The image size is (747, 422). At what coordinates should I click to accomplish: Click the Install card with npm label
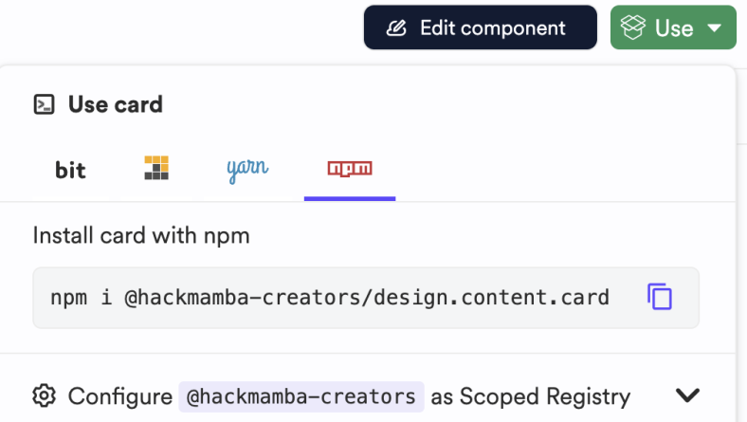(x=141, y=235)
